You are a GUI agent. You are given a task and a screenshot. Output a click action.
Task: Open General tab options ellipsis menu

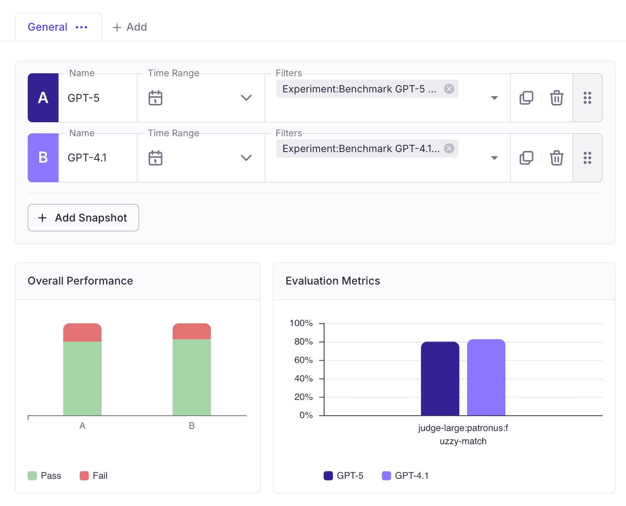(x=81, y=27)
